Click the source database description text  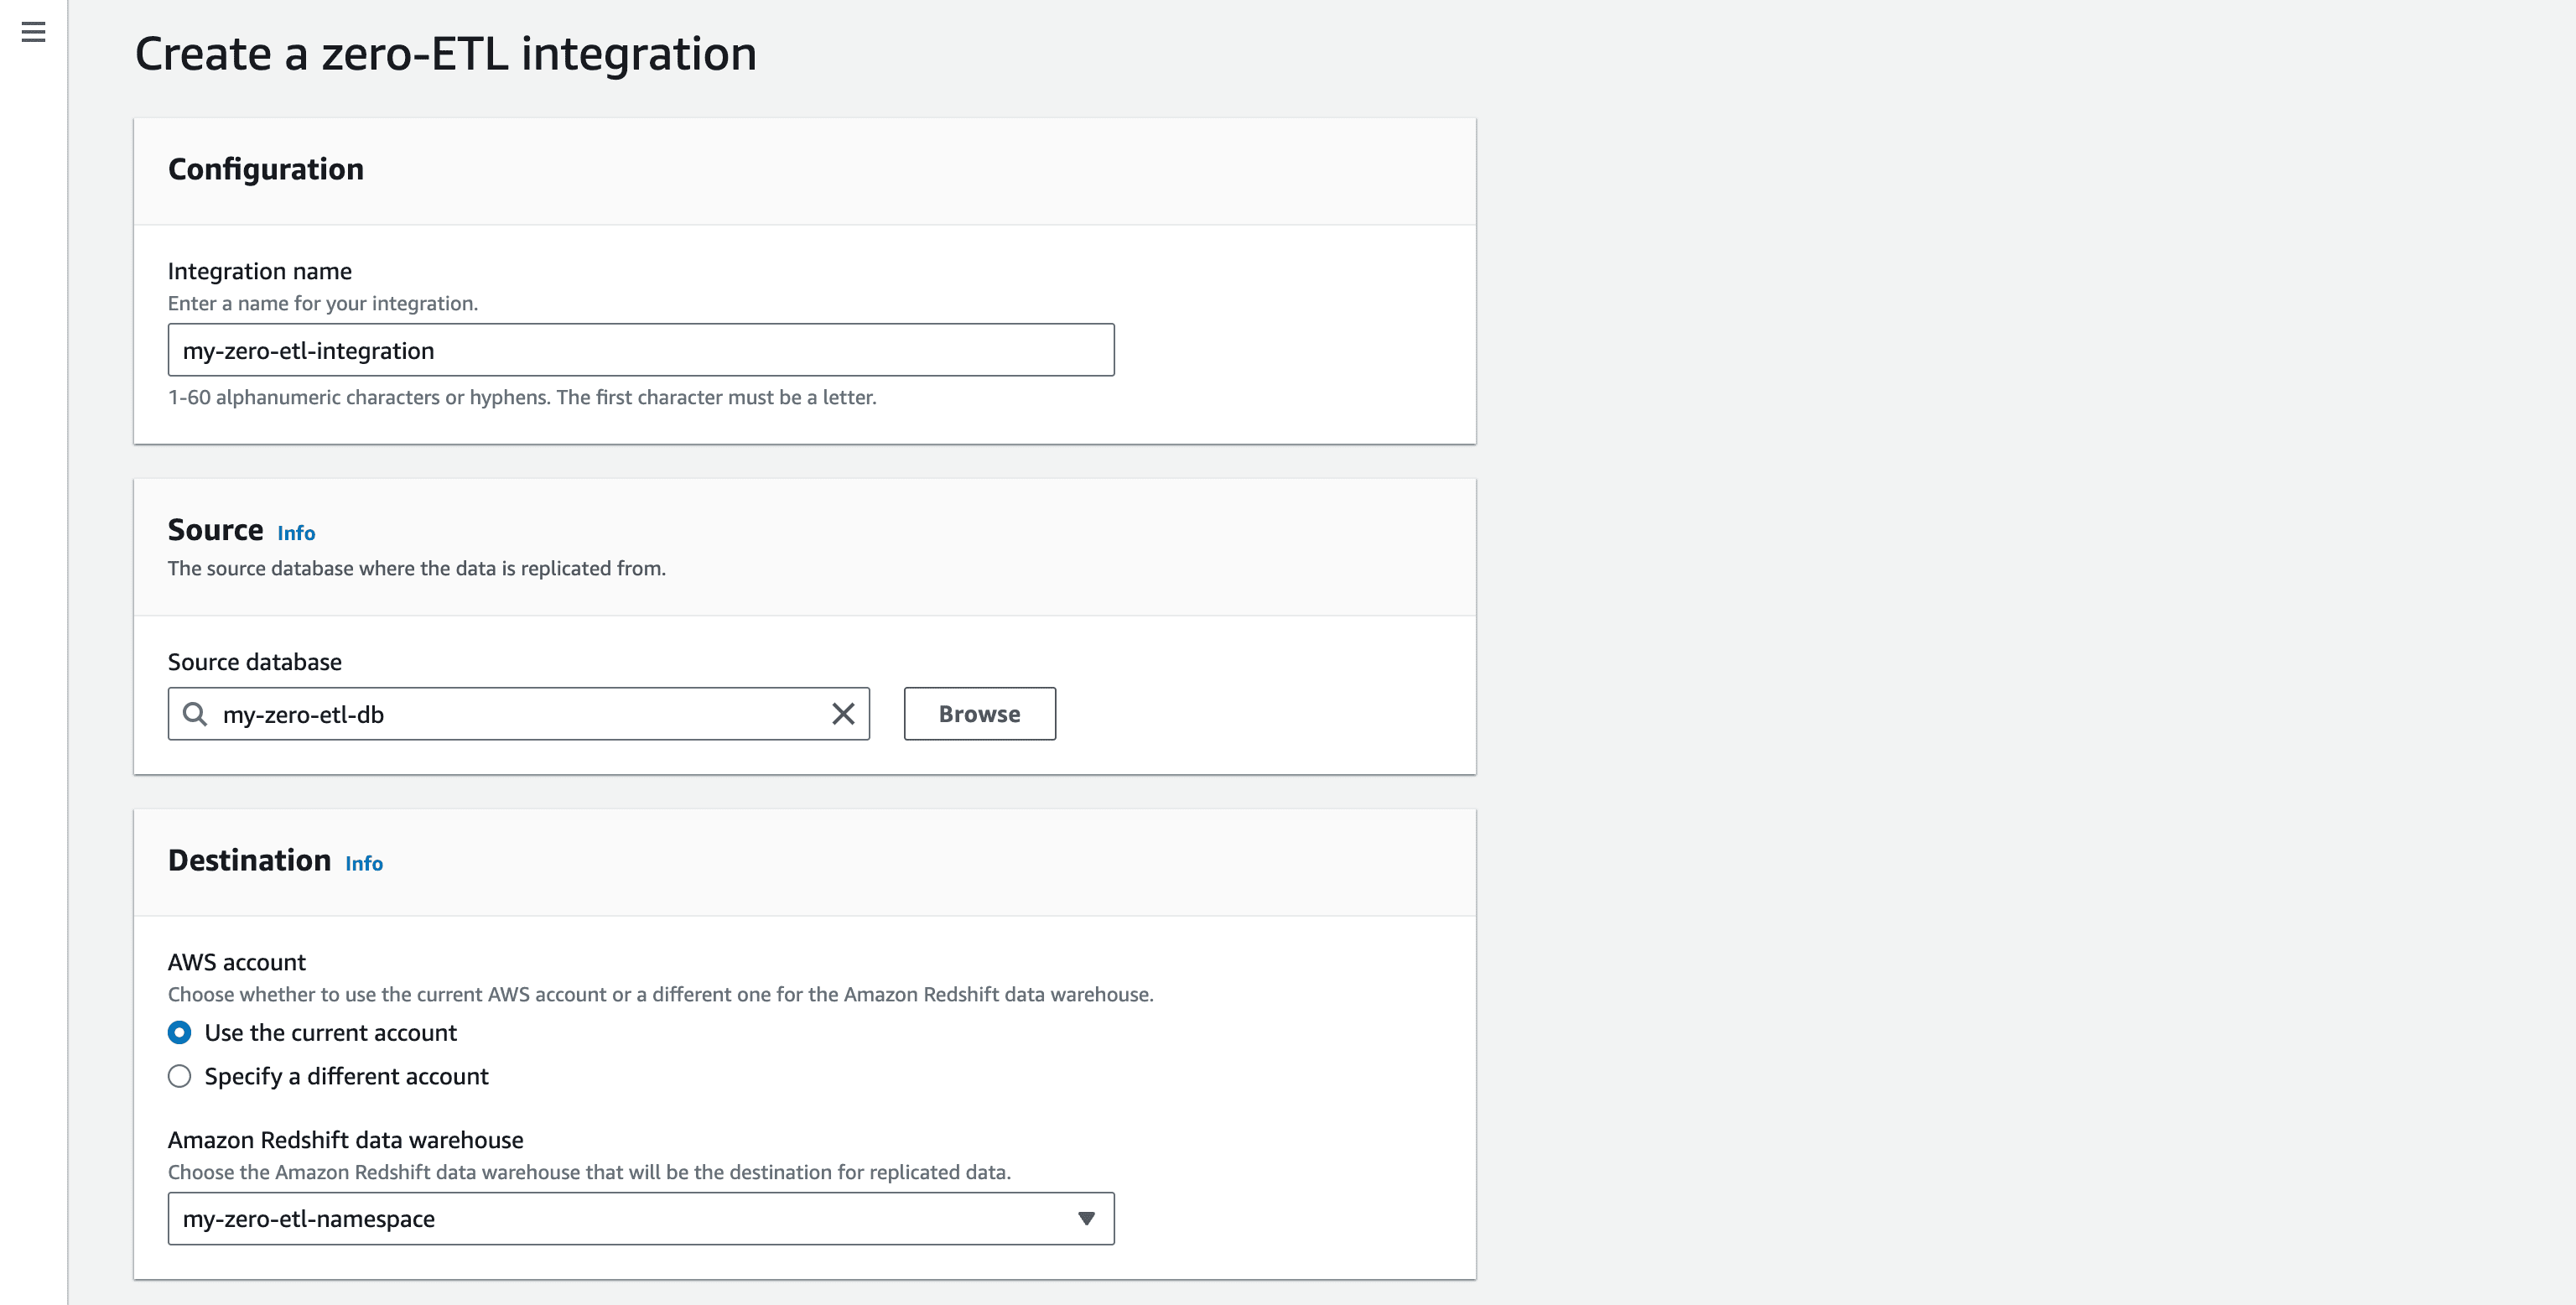tap(417, 568)
